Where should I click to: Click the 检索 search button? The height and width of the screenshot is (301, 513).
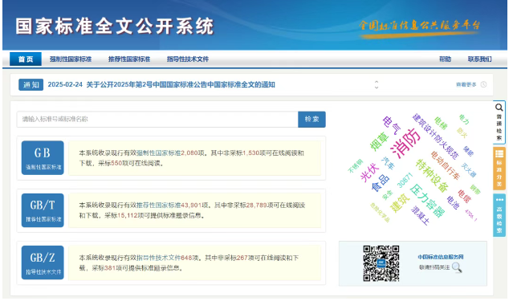point(311,119)
